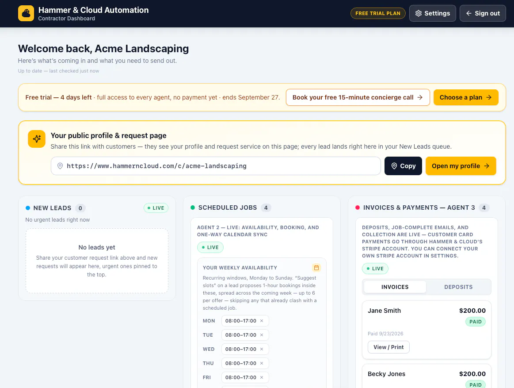This screenshot has height=388, width=514.
Task: Click the calendar icon in Weekly Availability
Action: [x=316, y=268]
